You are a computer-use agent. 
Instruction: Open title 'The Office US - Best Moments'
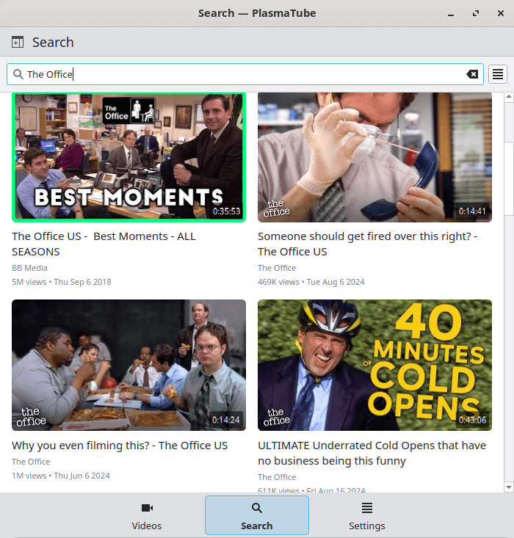[x=104, y=244]
